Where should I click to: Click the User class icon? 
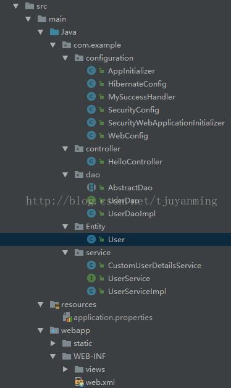[91, 239]
